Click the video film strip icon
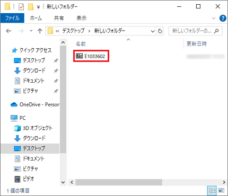The image size is (228, 196). pyautogui.click(x=17, y=179)
